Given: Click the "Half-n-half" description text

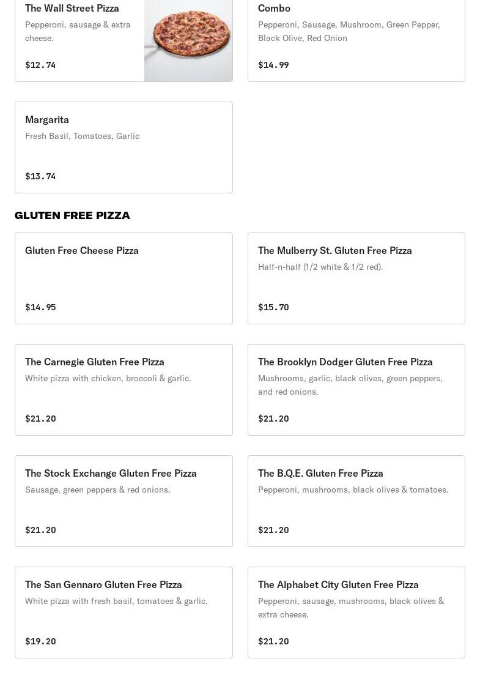Looking at the screenshot, I should pos(320,267).
